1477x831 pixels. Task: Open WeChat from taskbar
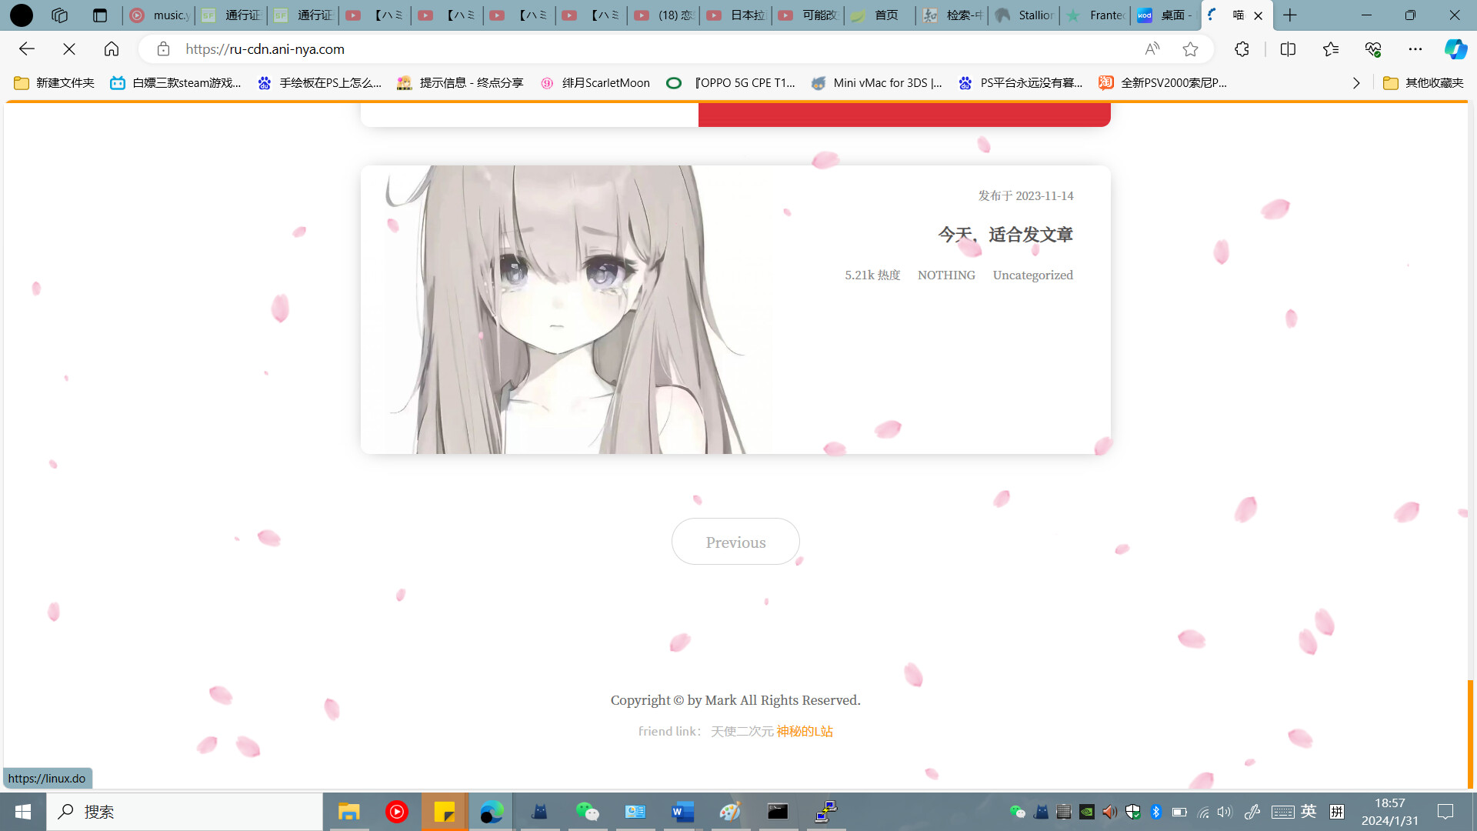pyautogui.click(x=587, y=812)
